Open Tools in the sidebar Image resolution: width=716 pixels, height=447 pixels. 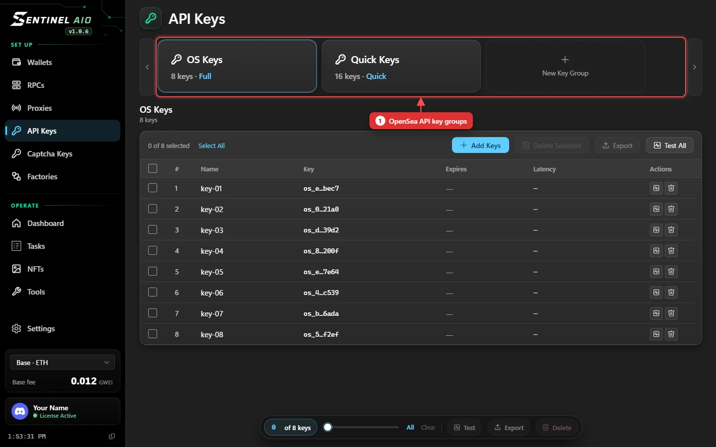coord(63,292)
